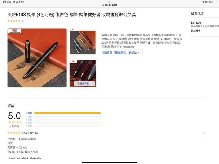
Task: Click the (4) review count beside the stars
Action: [23, 21]
